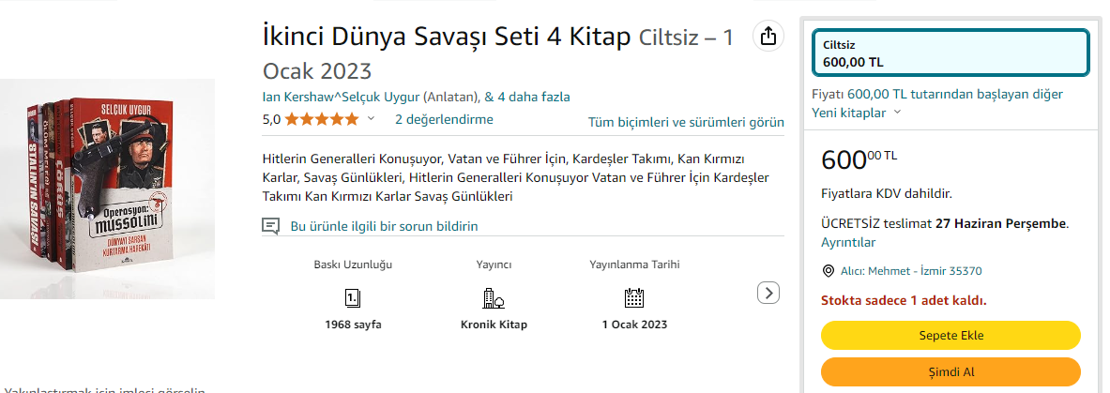This screenshot has height=393, width=1110.
Task: Click "Bu ürünle ilgili bir sorun bildirin"
Action: point(385,226)
